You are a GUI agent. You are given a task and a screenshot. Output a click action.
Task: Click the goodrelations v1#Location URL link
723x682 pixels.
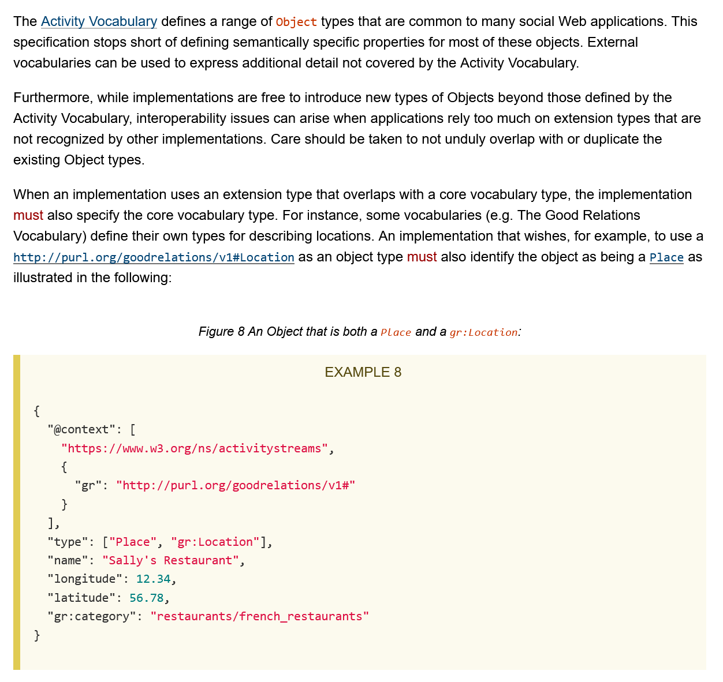pyautogui.click(x=154, y=257)
